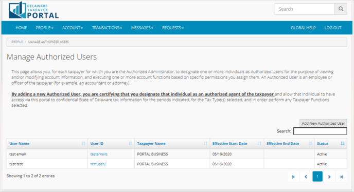Sort by Effective Start Date arrows
The image size is (354, 192).
(259, 144)
